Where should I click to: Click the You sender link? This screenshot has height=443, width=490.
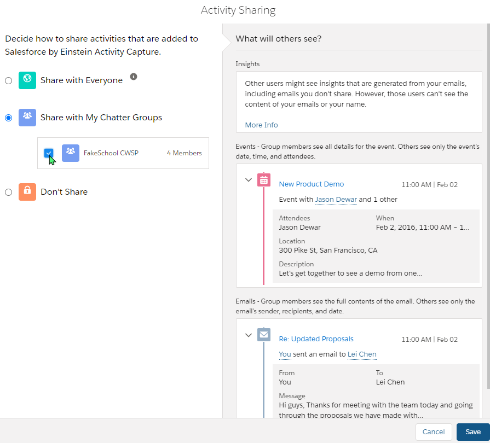pyautogui.click(x=285, y=354)
